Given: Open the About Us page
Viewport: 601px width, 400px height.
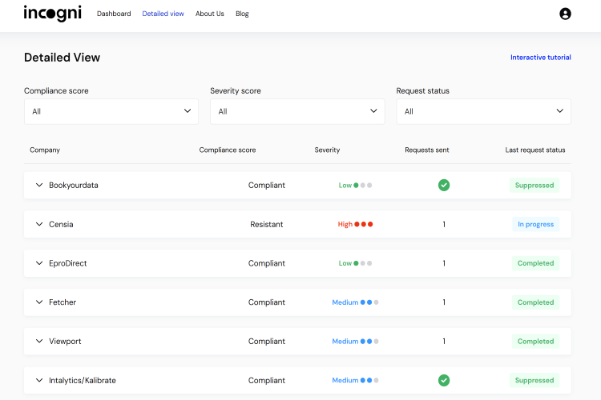Looking at the screenshot, I should (210, 14).
